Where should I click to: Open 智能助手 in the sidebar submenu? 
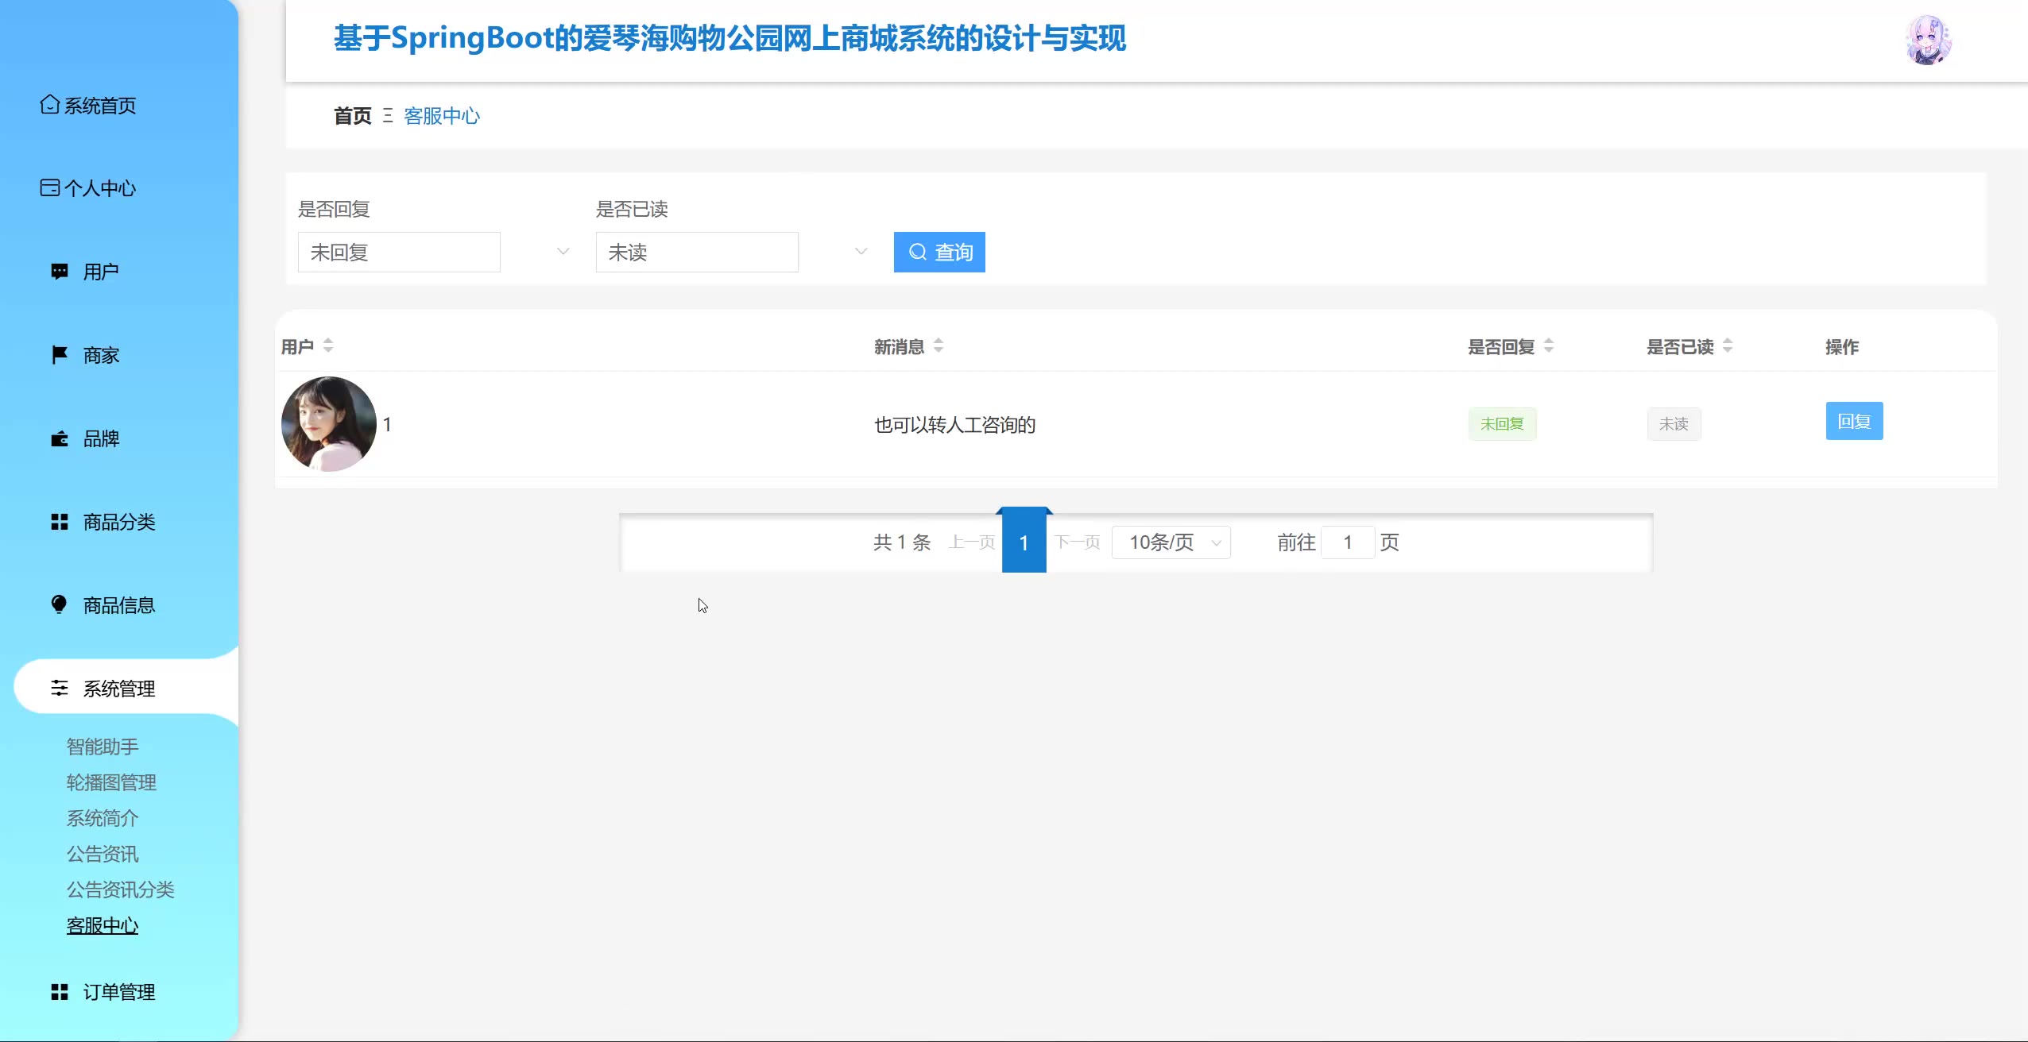pos(103,747)
